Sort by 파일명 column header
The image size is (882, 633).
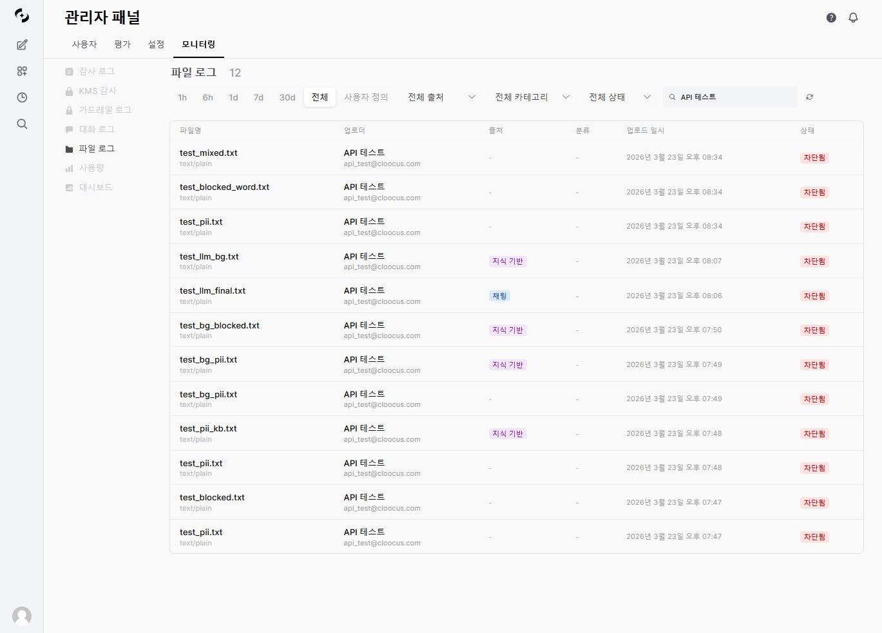[191, 131]
